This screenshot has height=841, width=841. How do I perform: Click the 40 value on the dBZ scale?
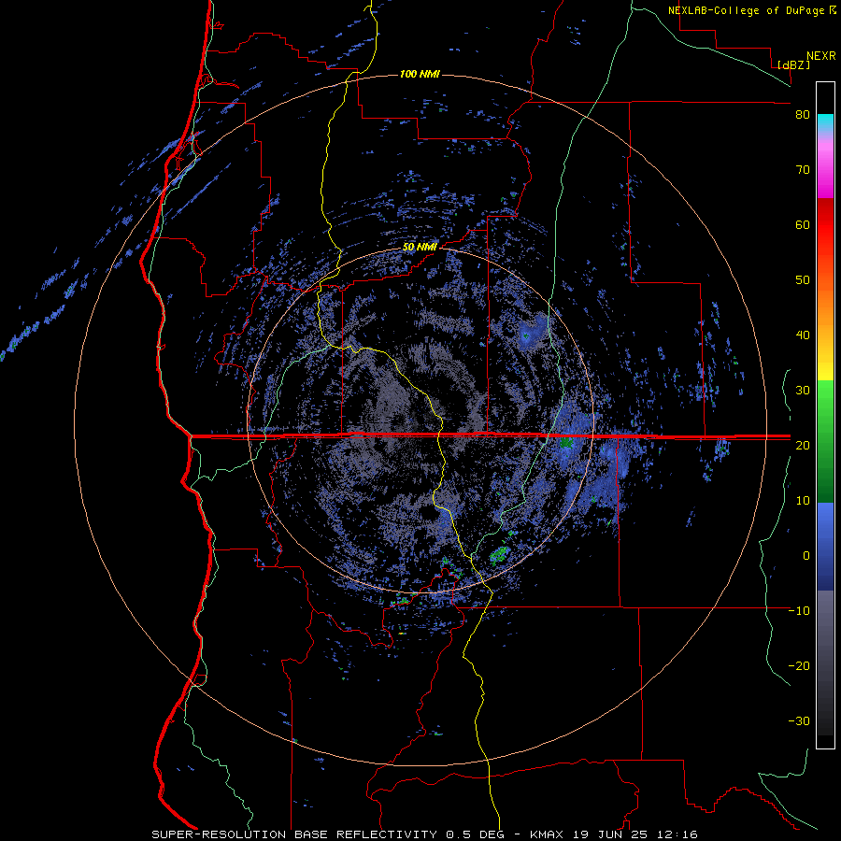803,335
